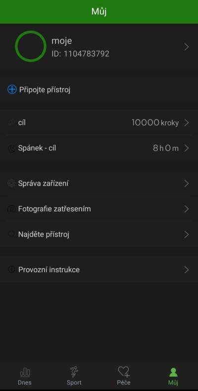
Task: Open Péče tab heart icon
Action: coord(124,372)
